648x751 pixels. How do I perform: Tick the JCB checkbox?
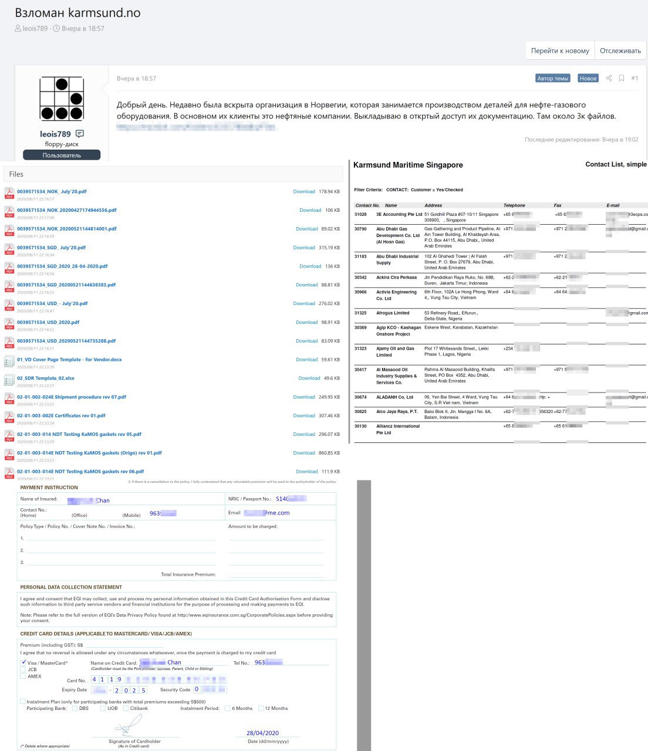pos(23,669)
